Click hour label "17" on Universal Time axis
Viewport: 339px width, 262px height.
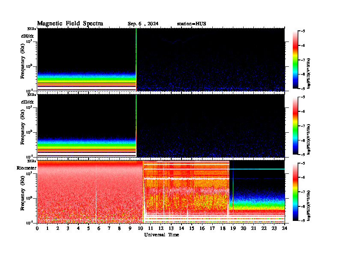212,229
